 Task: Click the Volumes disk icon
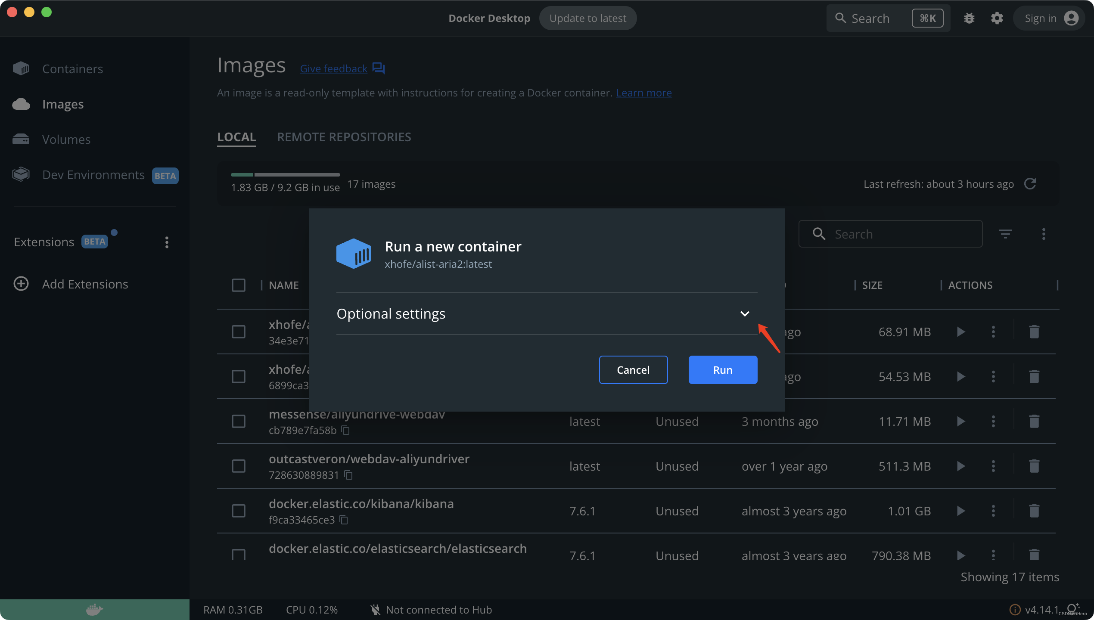coord(21,139)
